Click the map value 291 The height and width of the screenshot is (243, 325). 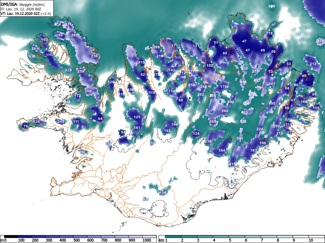pyautogui.click(x=231, y=102)
